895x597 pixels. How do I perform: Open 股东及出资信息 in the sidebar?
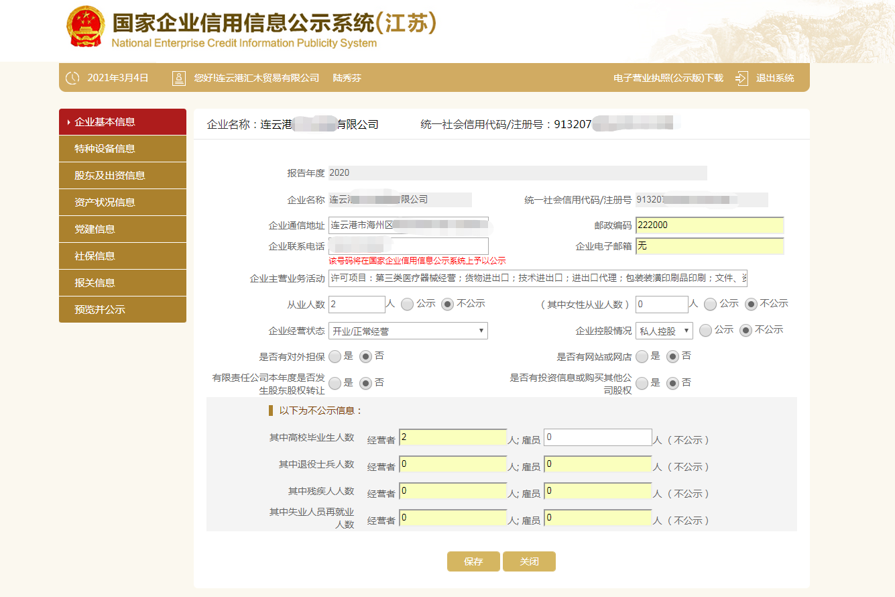point(123,176)
